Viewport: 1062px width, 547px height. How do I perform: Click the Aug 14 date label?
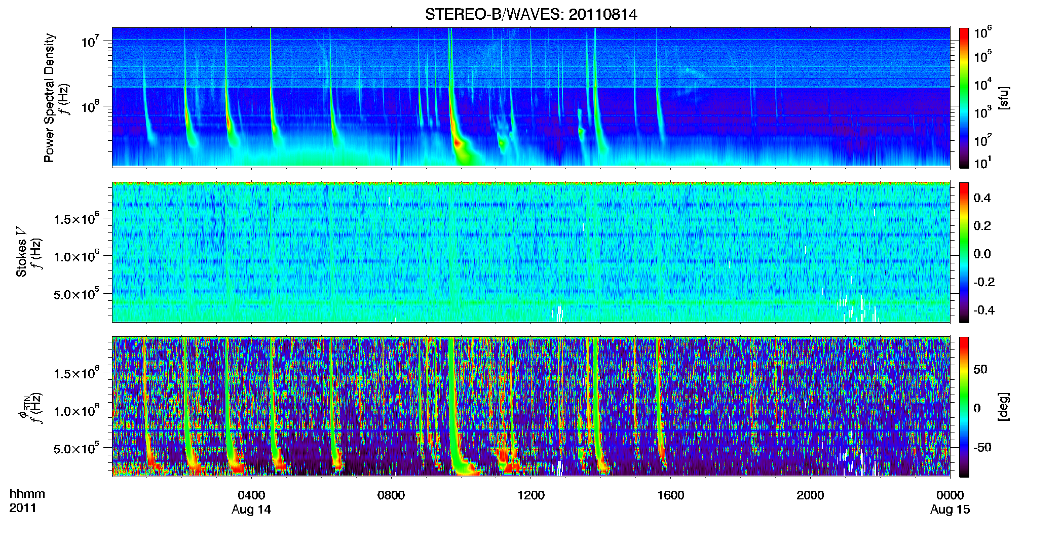point(251,510)
